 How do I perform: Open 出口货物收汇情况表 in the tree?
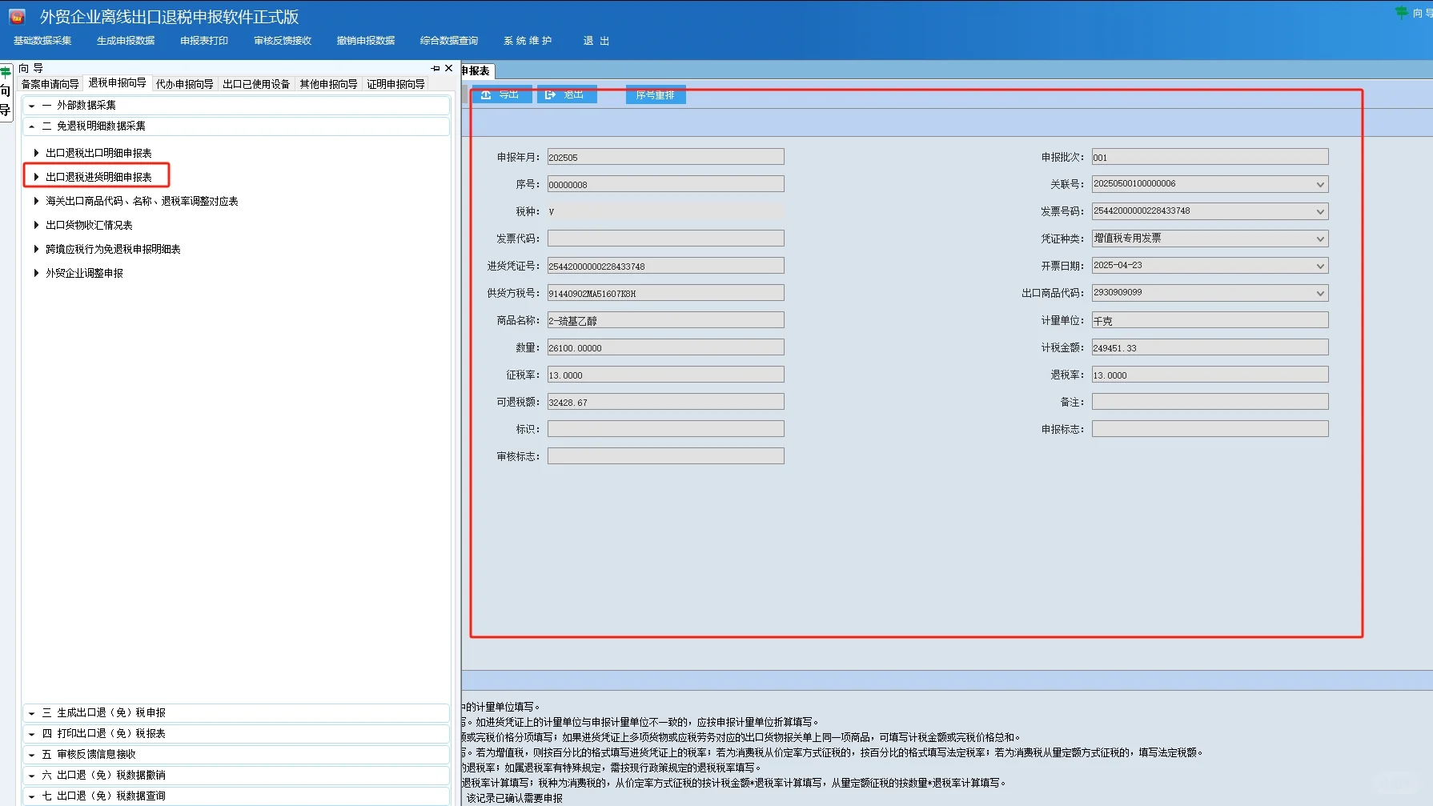click(x=89, y=225)
